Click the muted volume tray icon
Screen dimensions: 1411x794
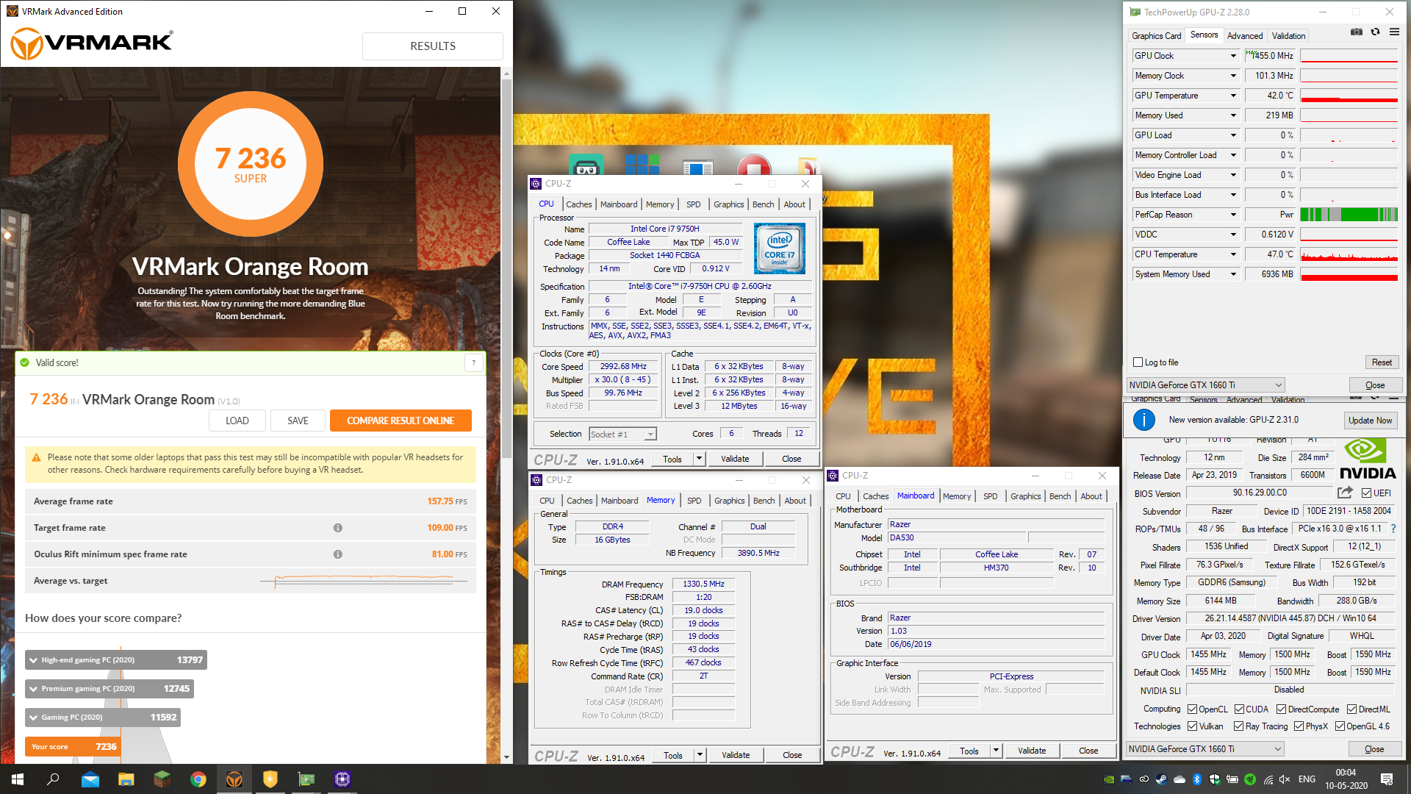(1285, 779)
